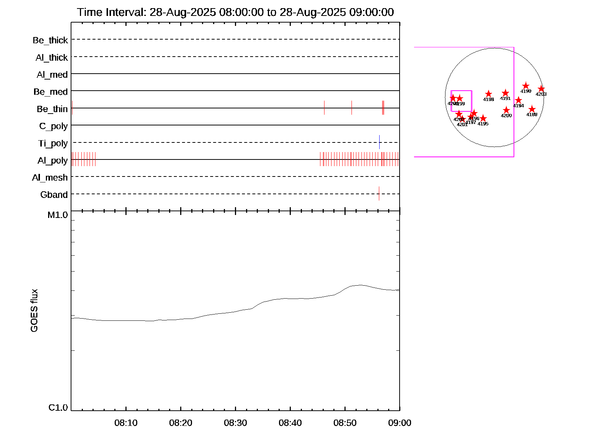Viewport: 592px width, 444px height.
Task: Click the Time Interval title text
Action: coord(235,12)
